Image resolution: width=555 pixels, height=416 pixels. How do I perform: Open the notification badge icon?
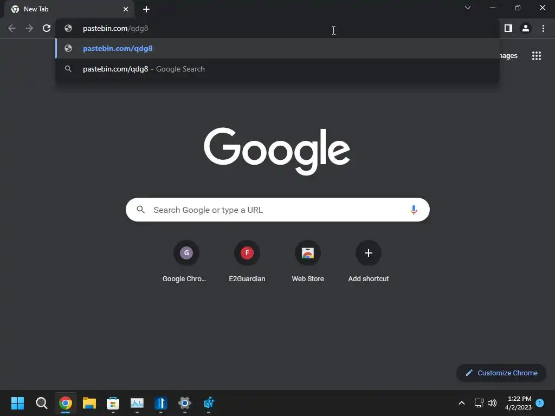tap(540, 402)
